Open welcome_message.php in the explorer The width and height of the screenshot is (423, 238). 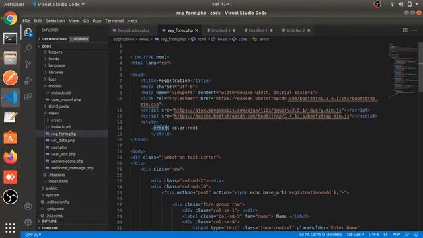tap(72, 168)
